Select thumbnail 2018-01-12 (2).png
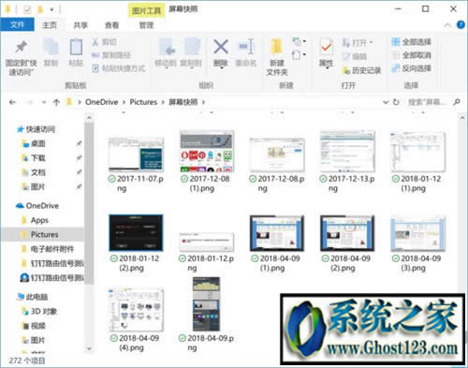 tap(136, 233)
